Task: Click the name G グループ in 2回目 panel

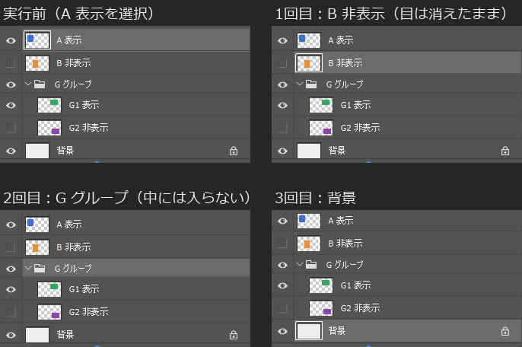Action: (73, 269)
